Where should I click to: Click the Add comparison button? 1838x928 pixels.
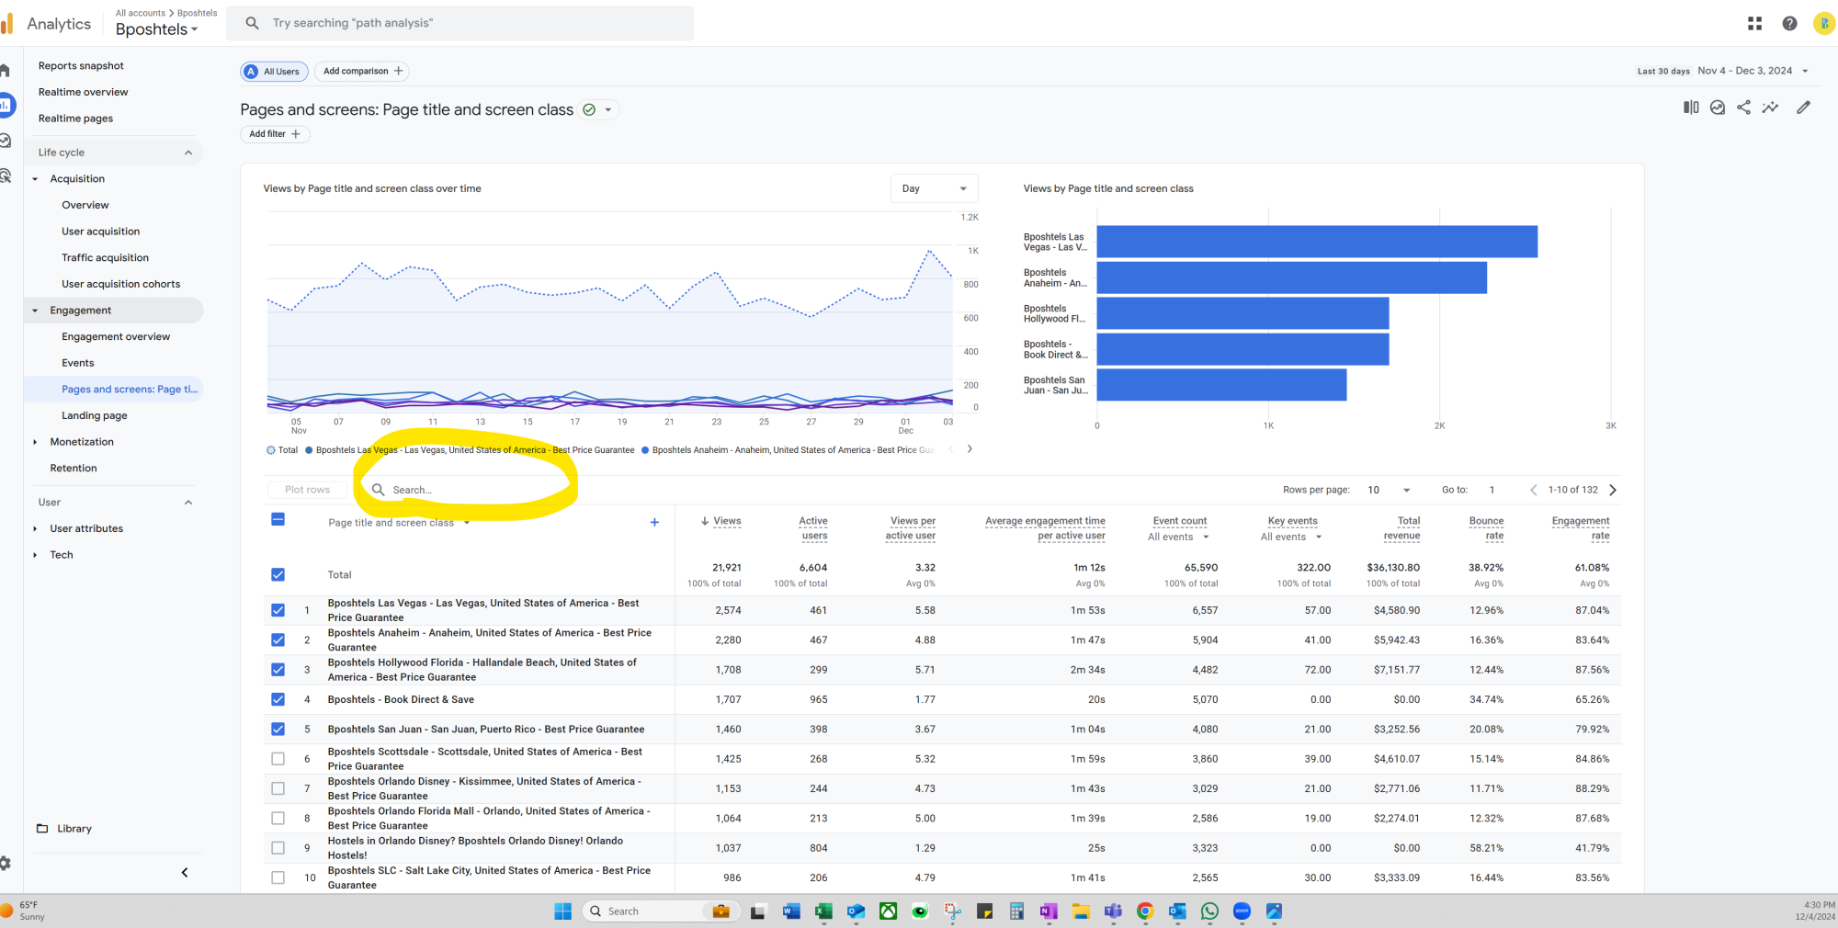tap(362, 72)
